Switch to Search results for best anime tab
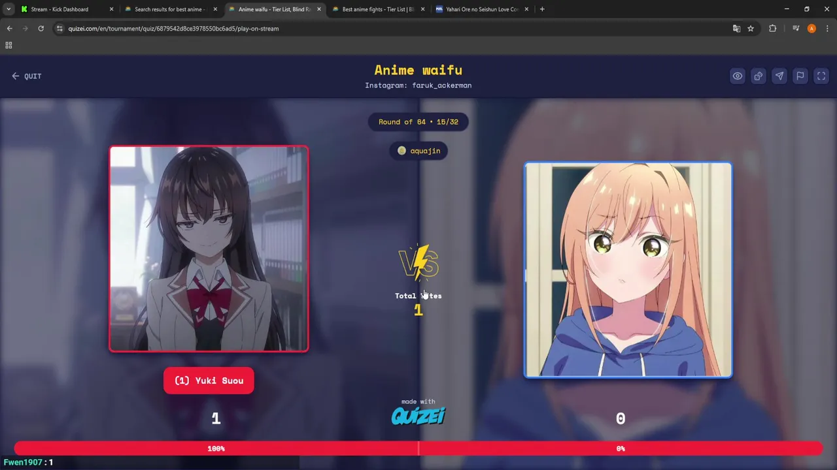 pos(169,9)
